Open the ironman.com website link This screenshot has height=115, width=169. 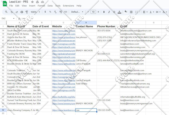tap(64, 87)
